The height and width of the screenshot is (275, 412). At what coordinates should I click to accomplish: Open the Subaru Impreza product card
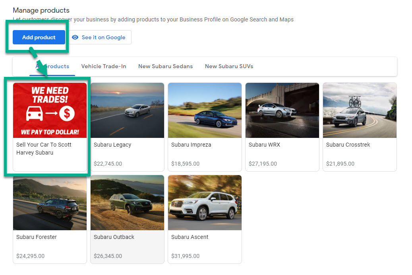(x=205, y=110)
